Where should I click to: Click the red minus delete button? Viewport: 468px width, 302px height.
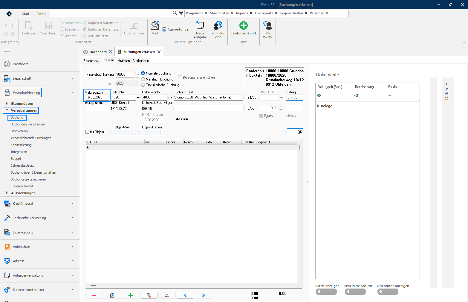pyautogui.click(x=94, y=295)
